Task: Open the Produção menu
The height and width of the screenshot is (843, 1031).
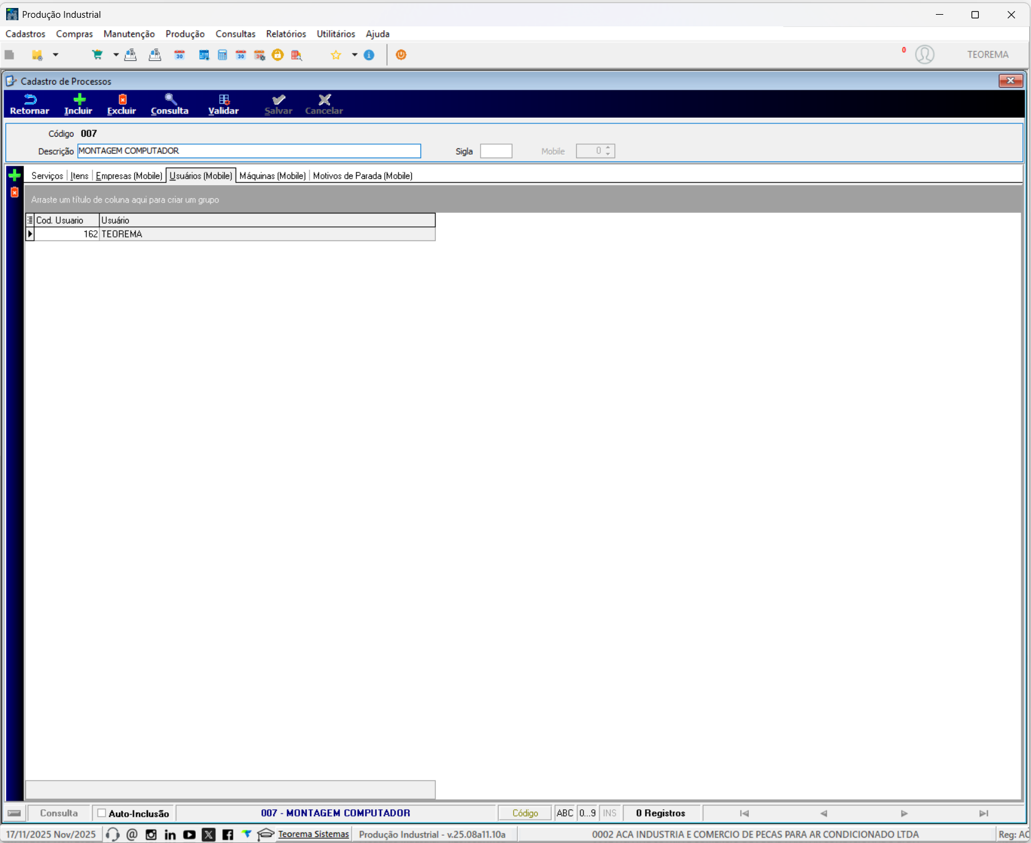Action: [185, 34]
